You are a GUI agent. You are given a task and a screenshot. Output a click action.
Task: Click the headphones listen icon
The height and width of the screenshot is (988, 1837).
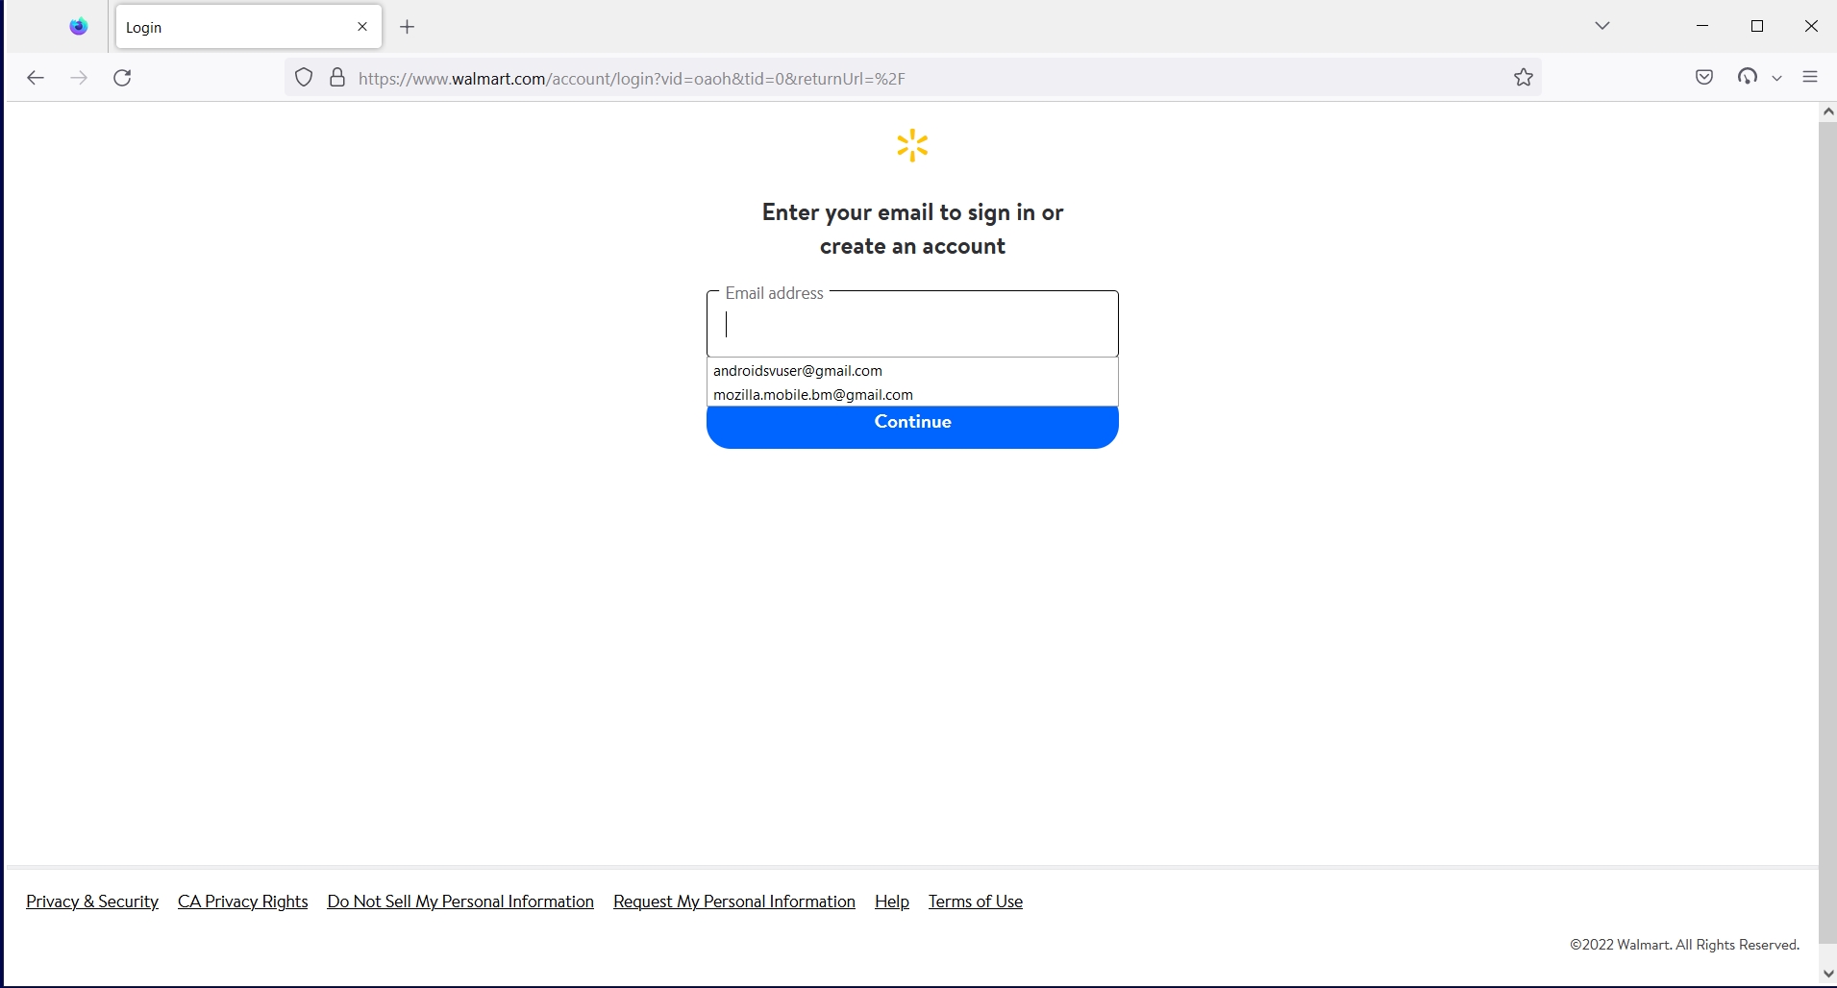click(x=1750, y=76)
